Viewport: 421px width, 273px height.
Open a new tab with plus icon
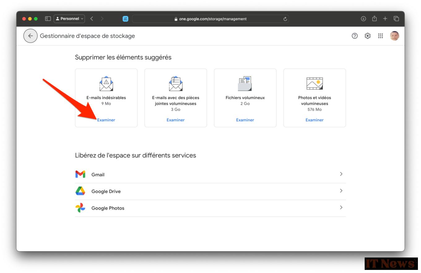(385, 19)
